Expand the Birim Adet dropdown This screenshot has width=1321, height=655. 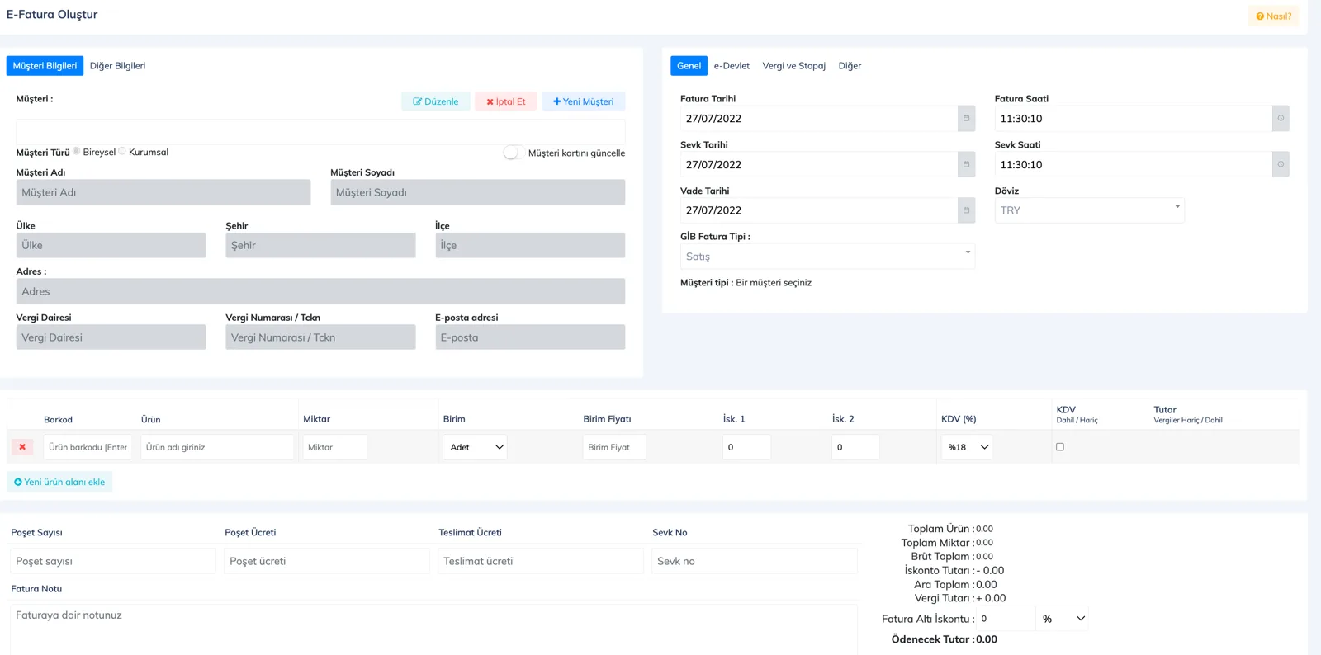pyautogui.click(x=476, y=447)
